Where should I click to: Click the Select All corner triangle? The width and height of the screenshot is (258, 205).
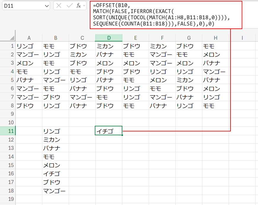click(12, 38)
